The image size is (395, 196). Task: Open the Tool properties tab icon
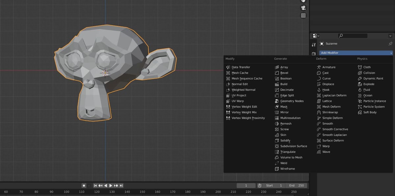[x=314, y=45]
